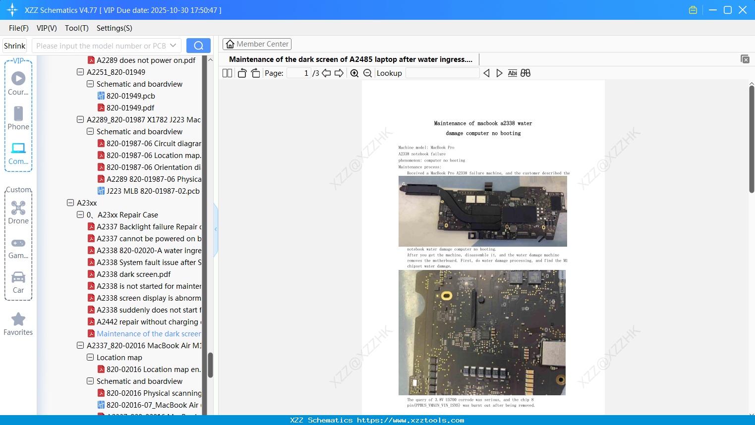Click the model number search field
The image size is (755, 425).
(x=101, y=46)
